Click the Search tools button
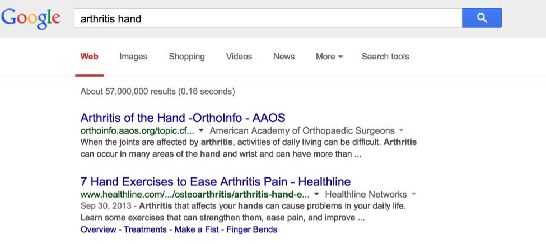The width and height of the screenshot is (546, 244). [x=385, y=57]
